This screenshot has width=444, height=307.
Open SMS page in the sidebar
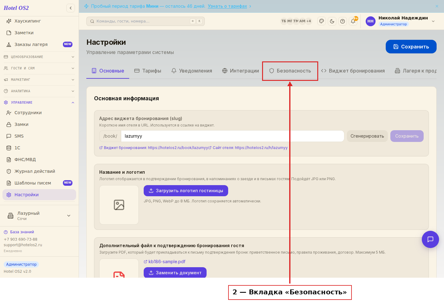pos(39,136)
